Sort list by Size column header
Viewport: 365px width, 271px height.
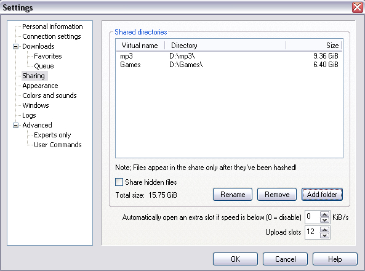pos(313,46)
